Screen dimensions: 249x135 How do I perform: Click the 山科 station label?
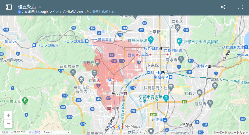coord(200,66)
